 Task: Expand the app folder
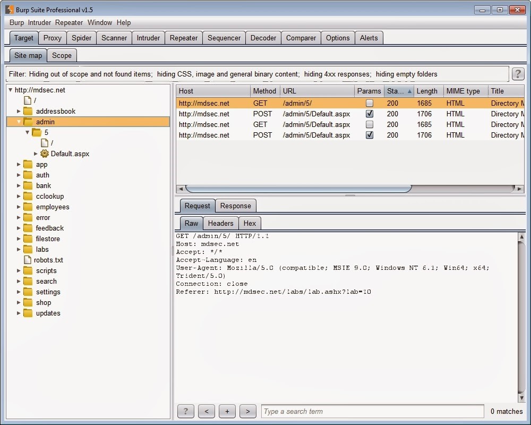19,164
